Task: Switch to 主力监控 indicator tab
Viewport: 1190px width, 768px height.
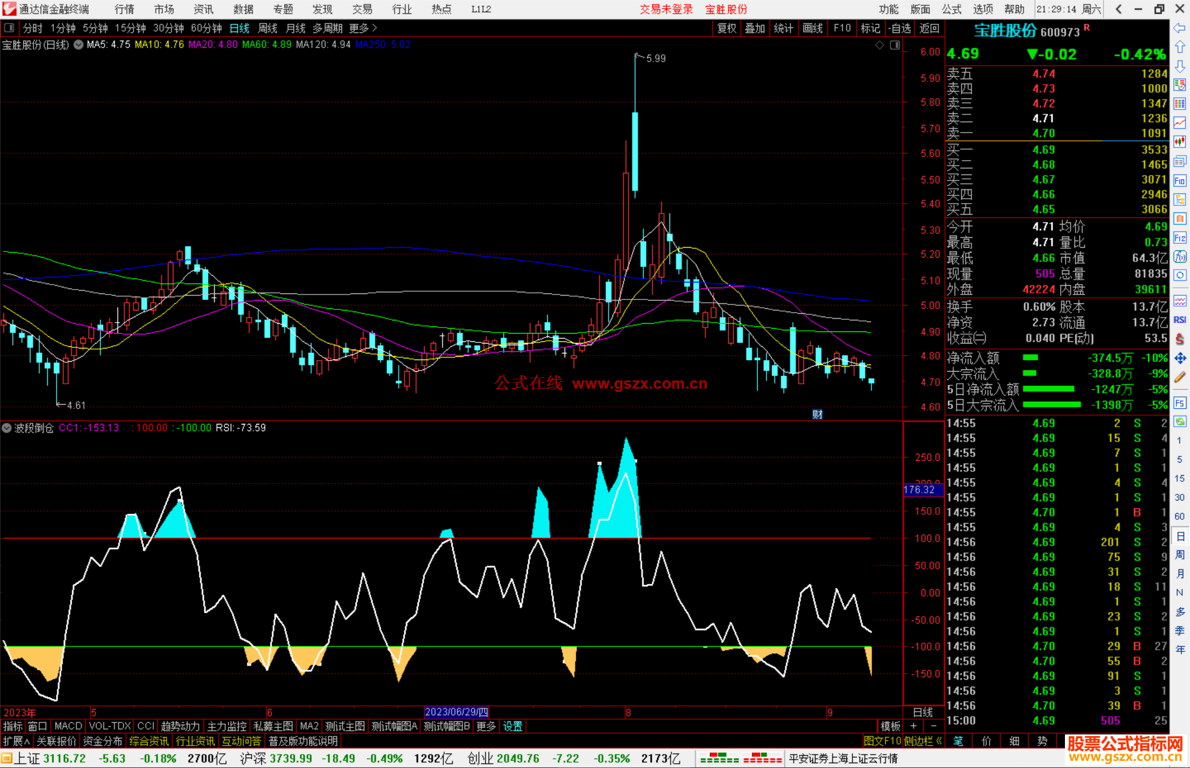Action: click(226, 726)
